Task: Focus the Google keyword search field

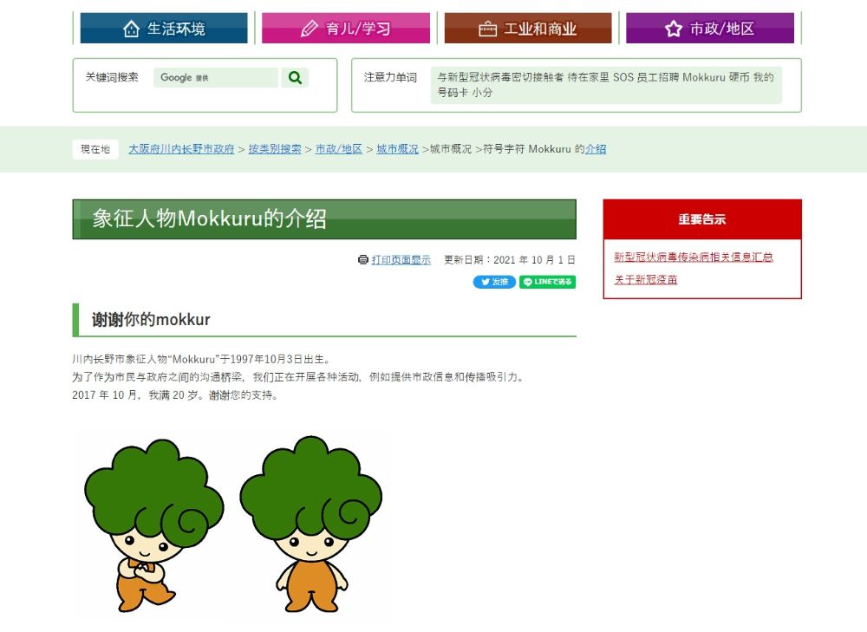Action: pos(216,78)
